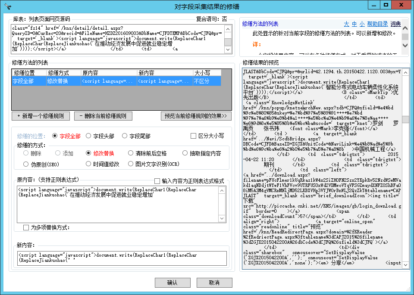
Task: Click help panel scroll-up chevron
Action: [x=405, y=28]
